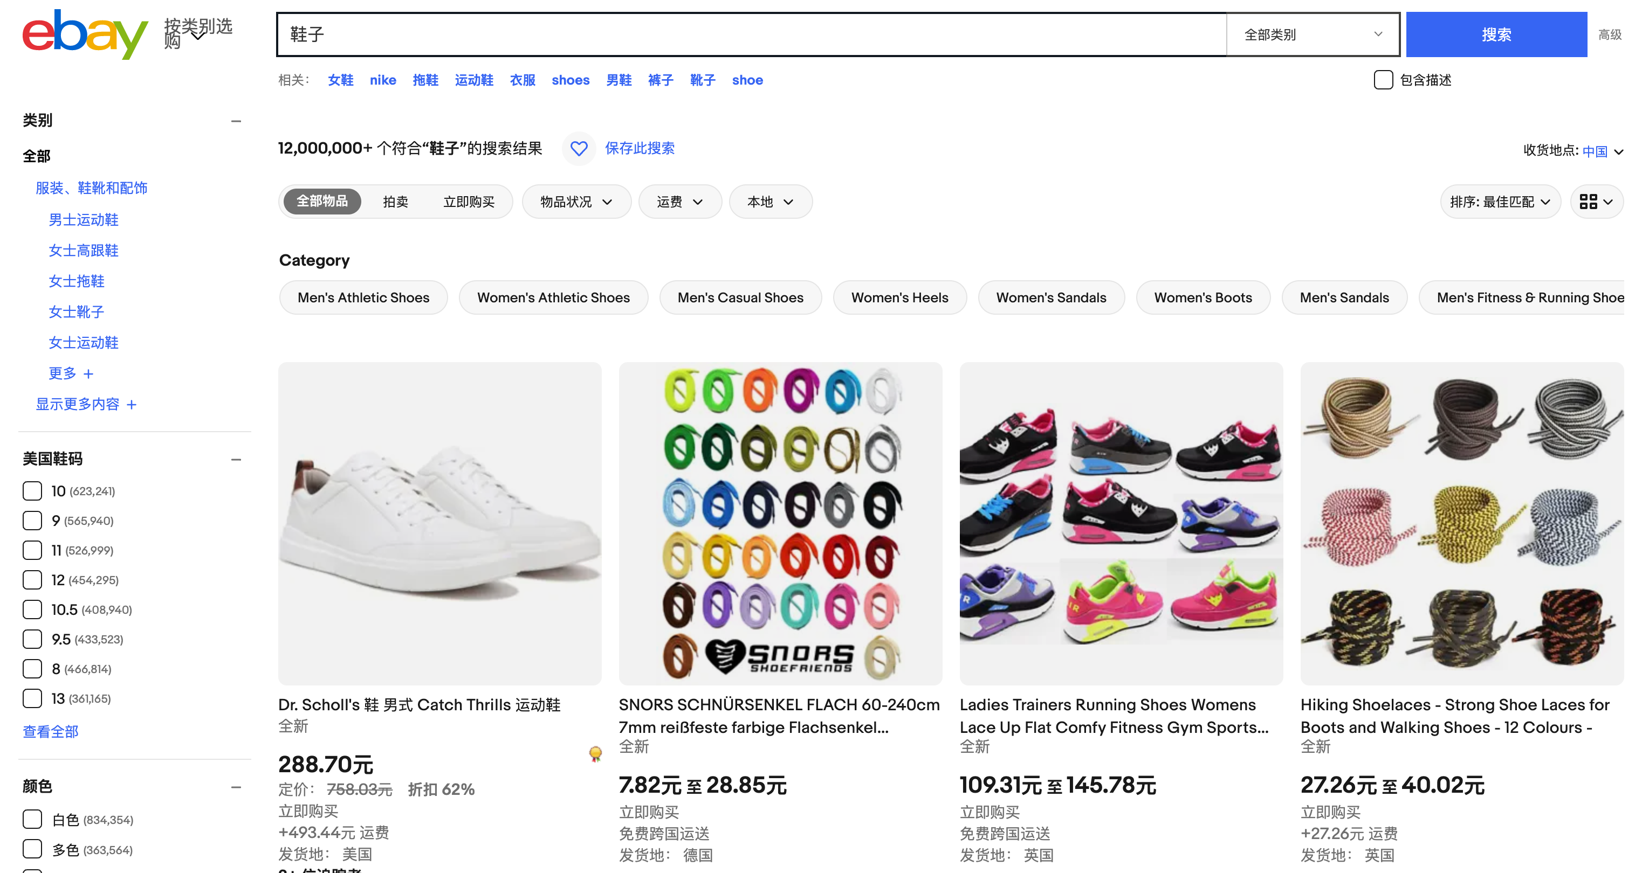
Task: Select the 全部物品 tab
Action: [x=322, y=202]
